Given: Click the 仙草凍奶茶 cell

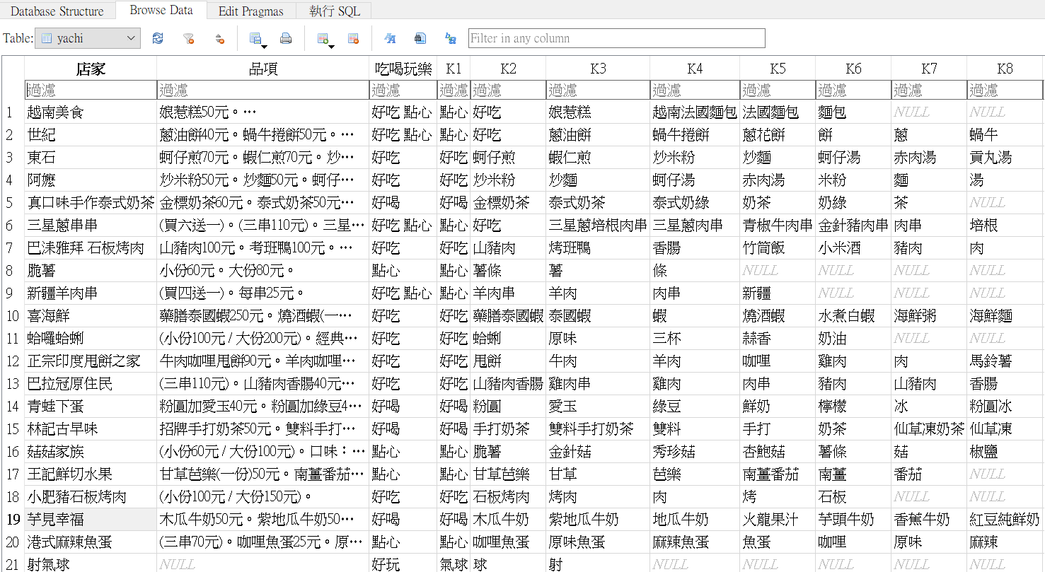Looking at the screenshot, I should point(929,429).
